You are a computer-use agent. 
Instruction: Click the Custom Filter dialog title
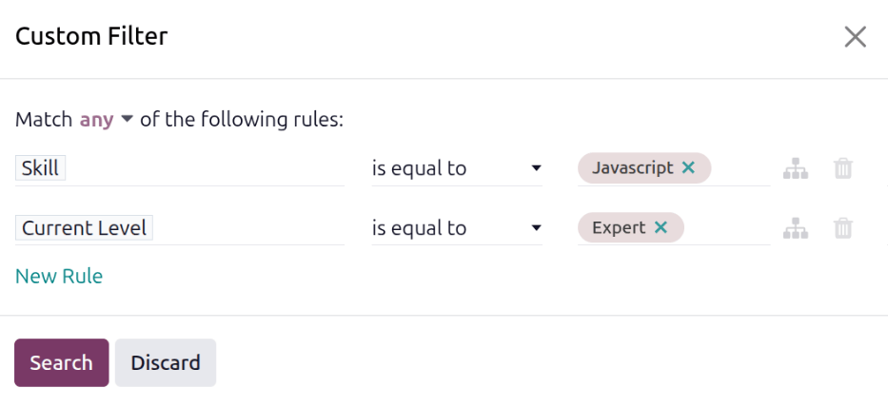pos(91,37)
